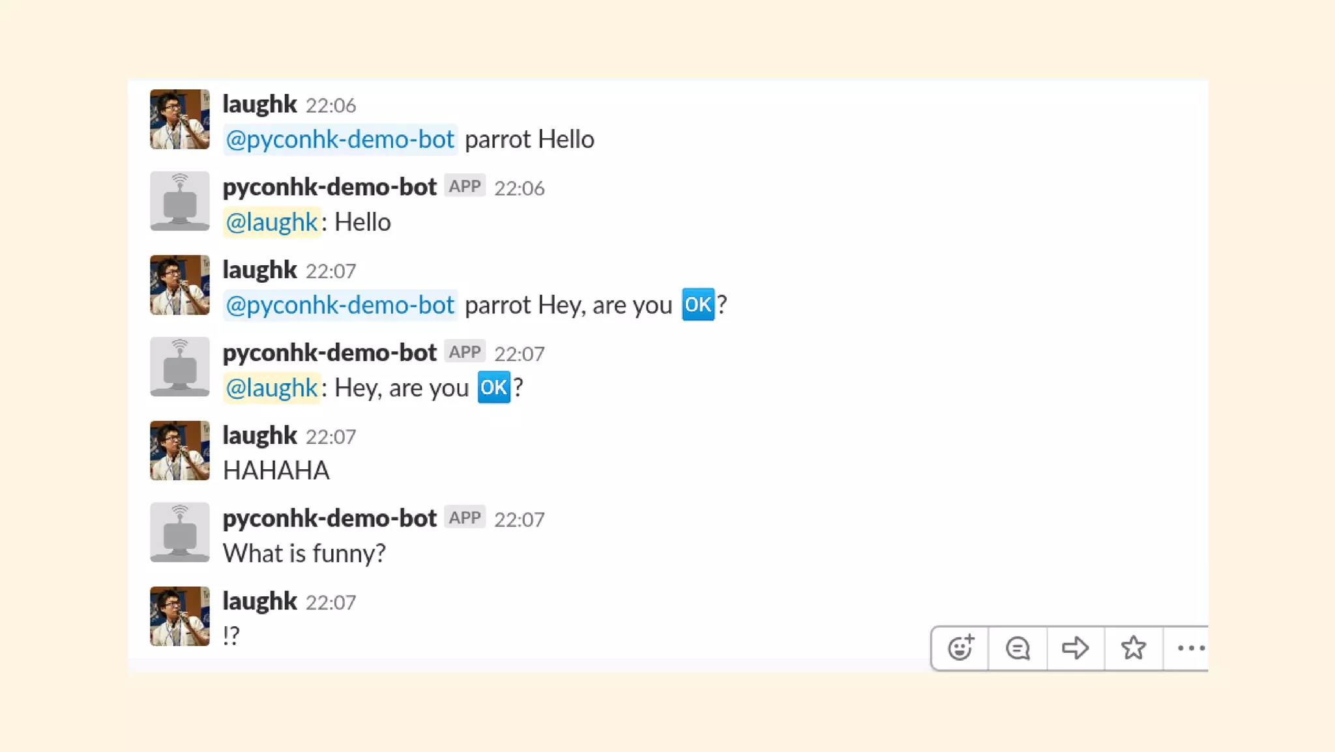This screenshot has width=1335, height=752.
Task: Click the 22:07 timestamp on the '!?' message
Action: point(330,602)
